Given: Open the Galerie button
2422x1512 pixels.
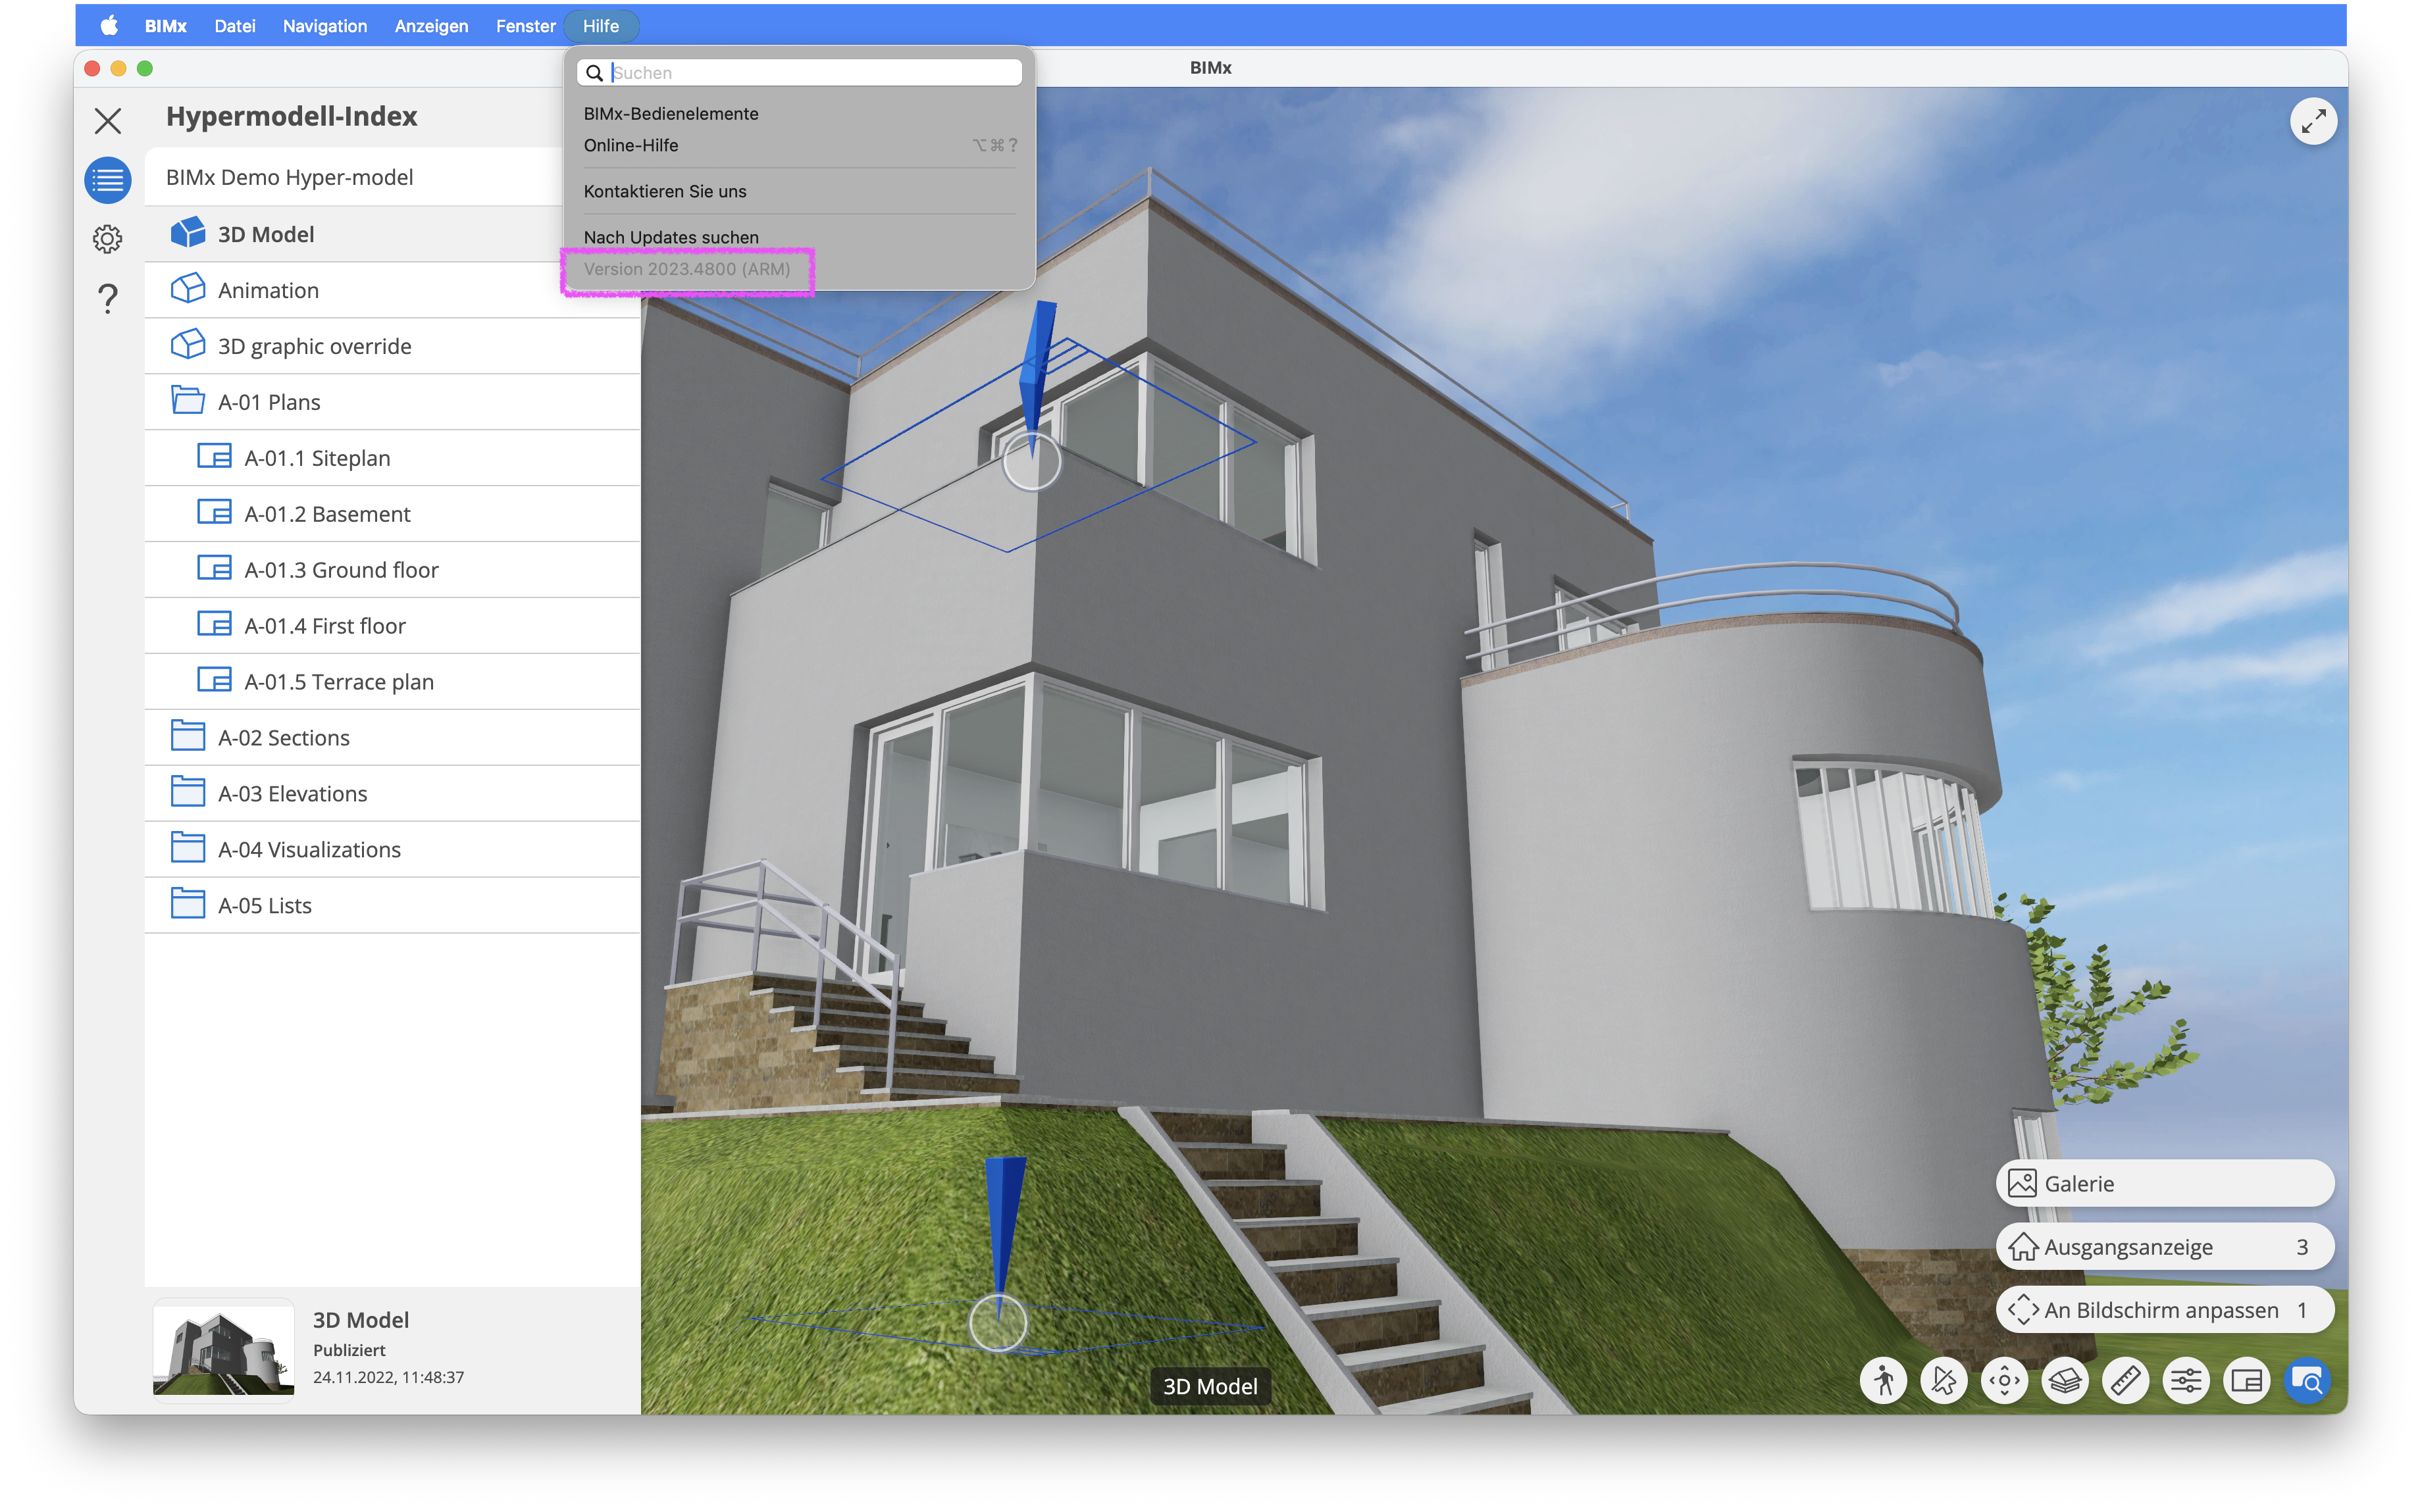Looking at the screenshot, I should [x=2165, y=1184].
